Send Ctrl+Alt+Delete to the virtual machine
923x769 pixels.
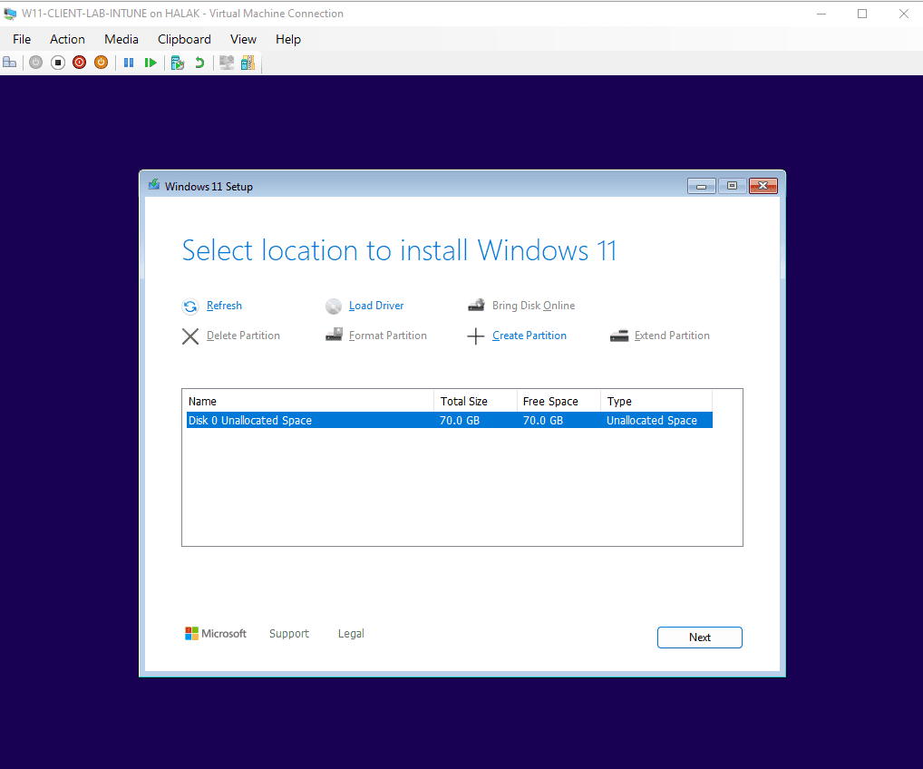click(9, 62)
